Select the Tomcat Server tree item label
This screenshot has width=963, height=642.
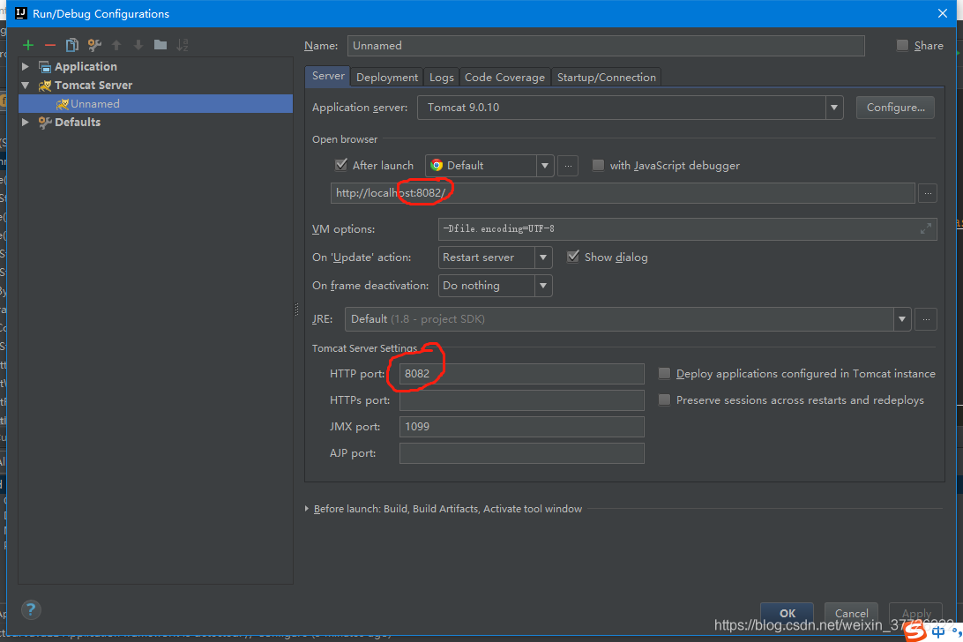93,86
